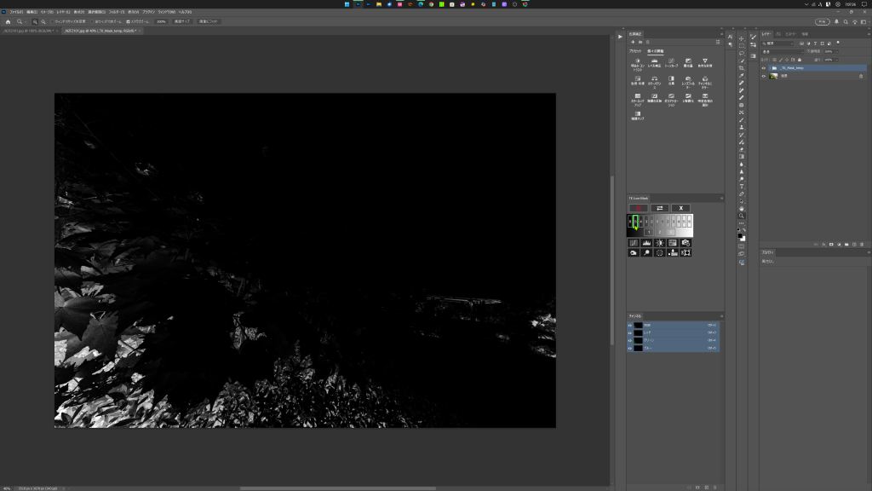The width and height of the screenshot is (872, 491).
Task: Hide the _TK_Mask_temp layer group
Action: 764,67
